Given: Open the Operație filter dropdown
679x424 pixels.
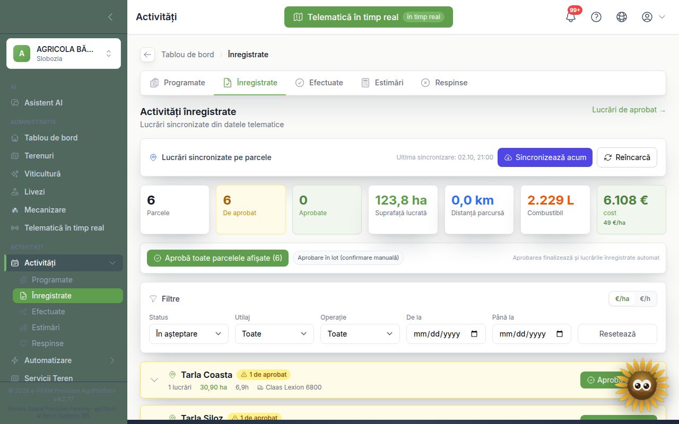Looking at the screenshot, I should click(x=360, y=334).
